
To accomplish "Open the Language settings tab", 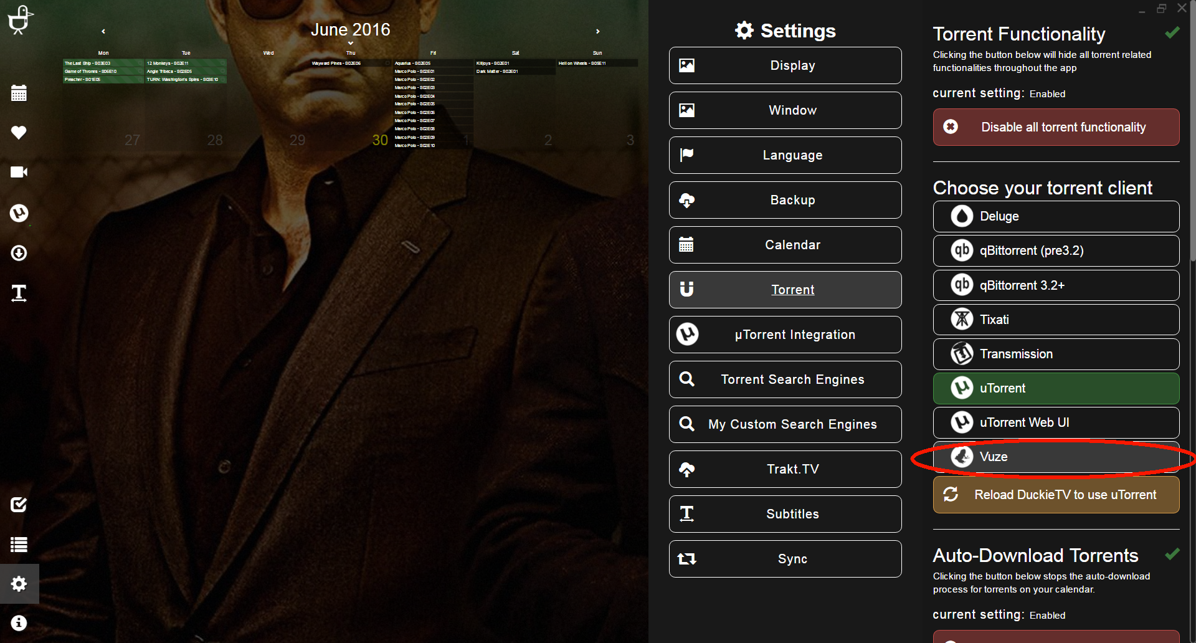I will tap(785, 155).
